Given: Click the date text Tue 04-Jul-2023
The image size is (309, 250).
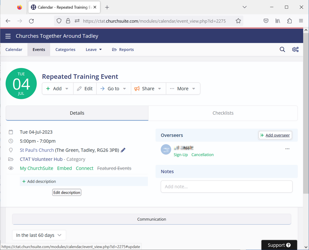Looking at the screenshot, I should 36,132.
